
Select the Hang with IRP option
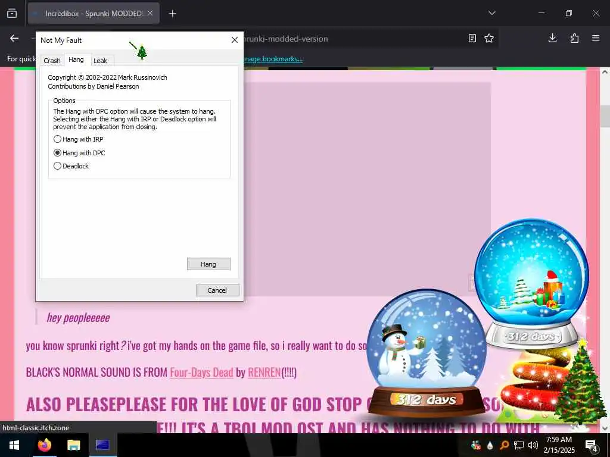[x=79, y=139]
